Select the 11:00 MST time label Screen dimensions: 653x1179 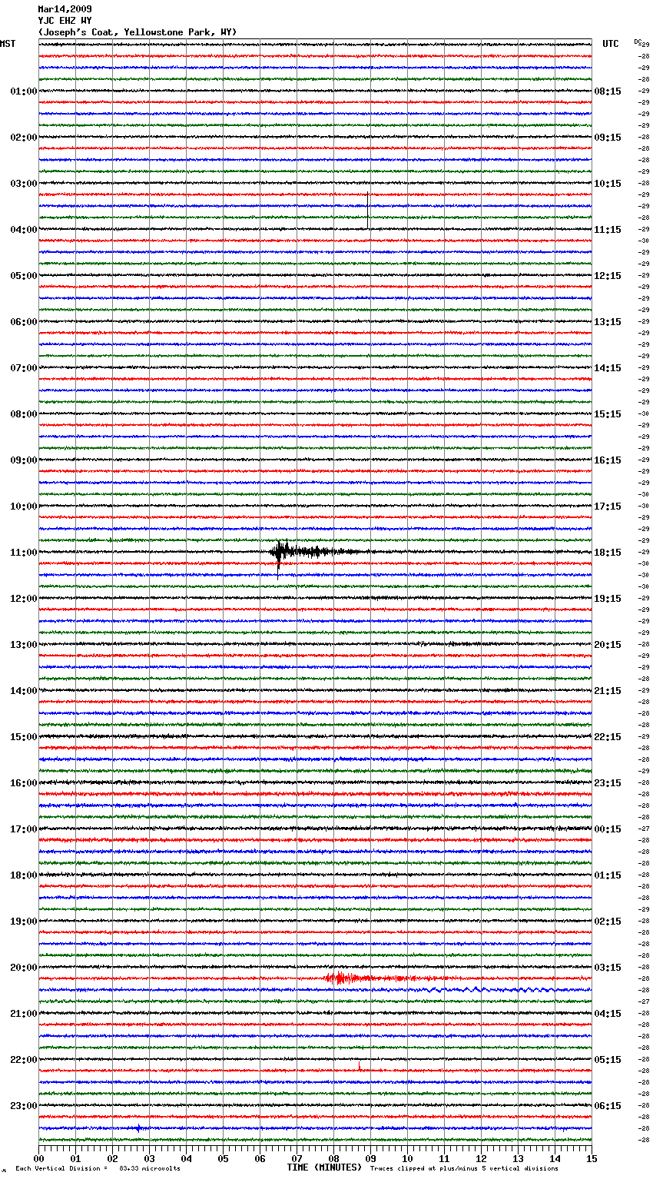[24, 553]
